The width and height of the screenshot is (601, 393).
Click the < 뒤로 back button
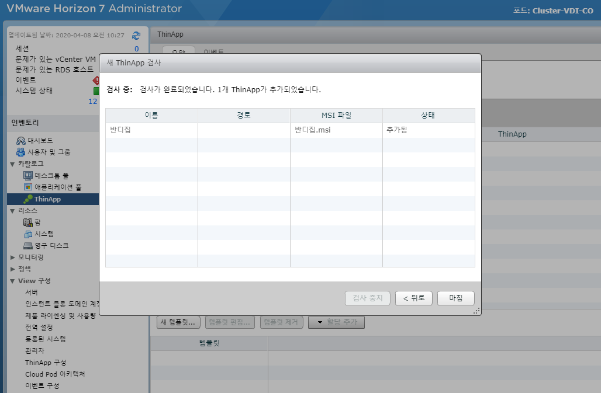(414, 298)
